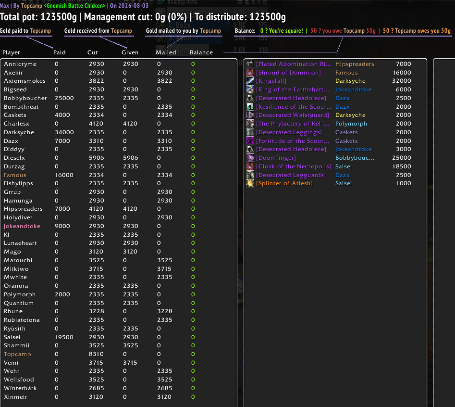Viewport: 455px width, 407px height.
Task: Click the 'Gold mailed to you by Topcamp' label
Action: (x=184, y=31)
